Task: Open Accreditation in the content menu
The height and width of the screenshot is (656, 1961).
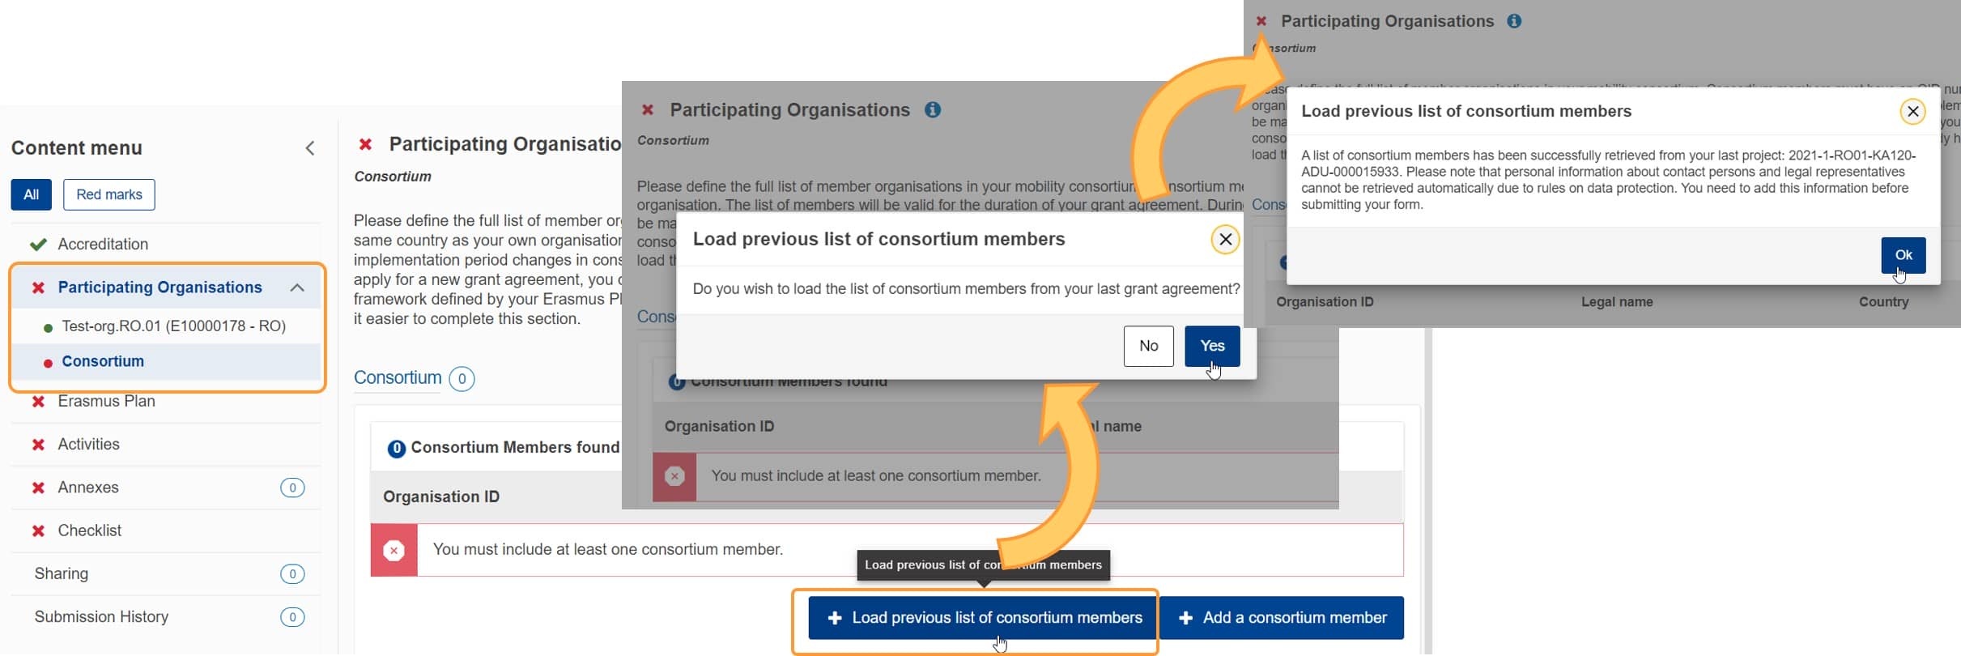Action: click(x=103, y=245)
